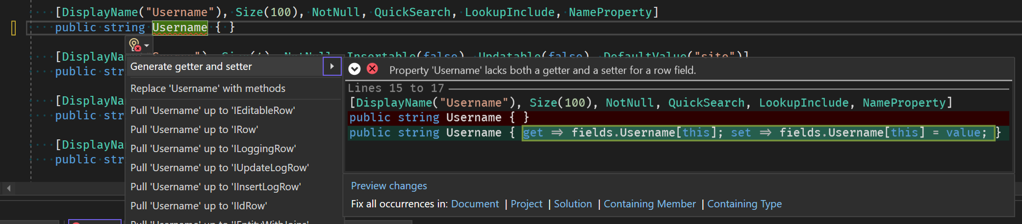Choose Replace 'Username' with methods
Screen dimensions: 1022x224
(x=208, y=89)
